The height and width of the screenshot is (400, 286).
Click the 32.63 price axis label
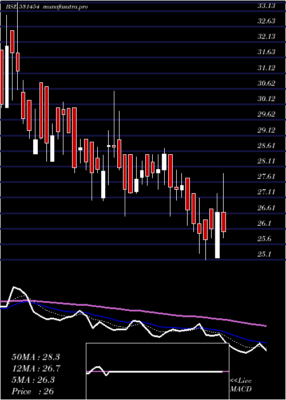267,21
